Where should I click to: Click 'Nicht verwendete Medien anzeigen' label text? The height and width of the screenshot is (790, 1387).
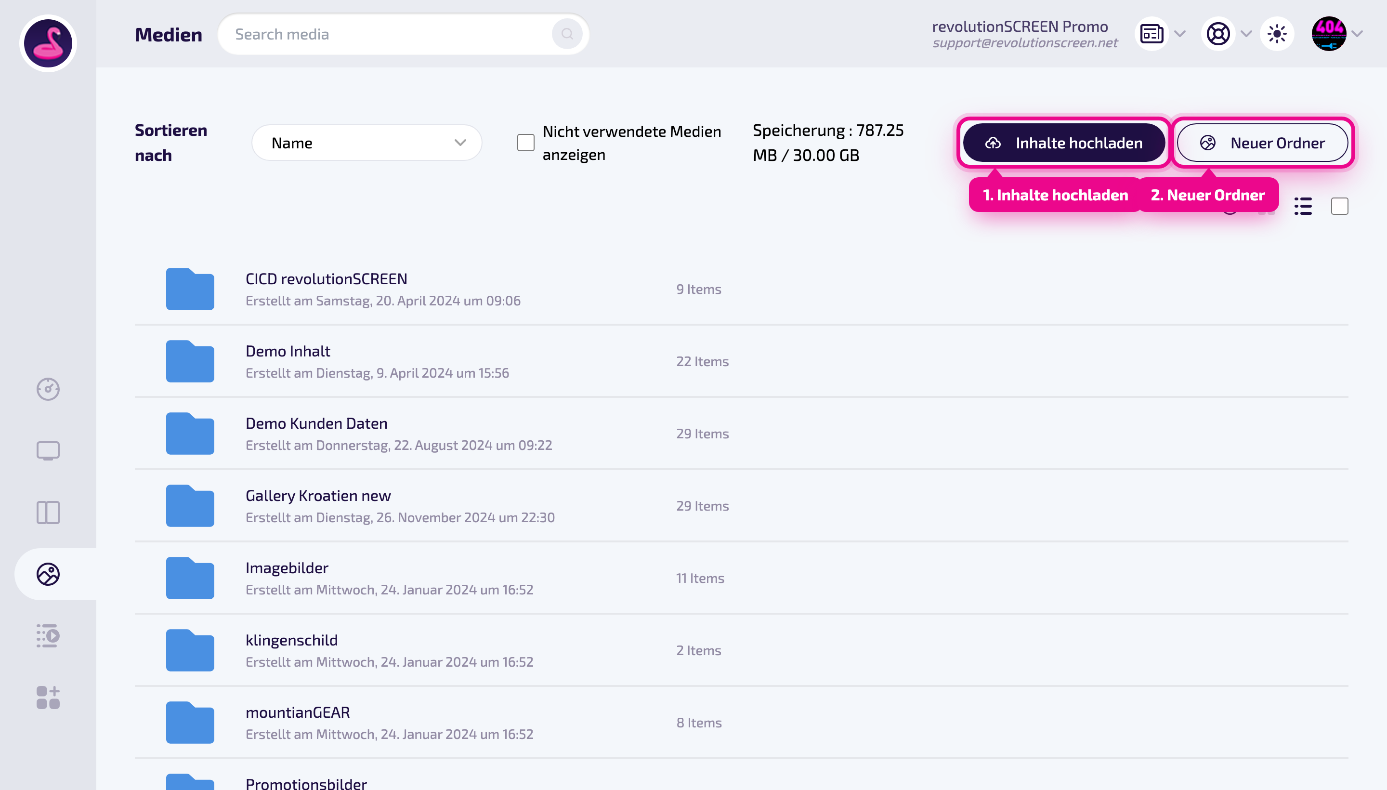631,143
